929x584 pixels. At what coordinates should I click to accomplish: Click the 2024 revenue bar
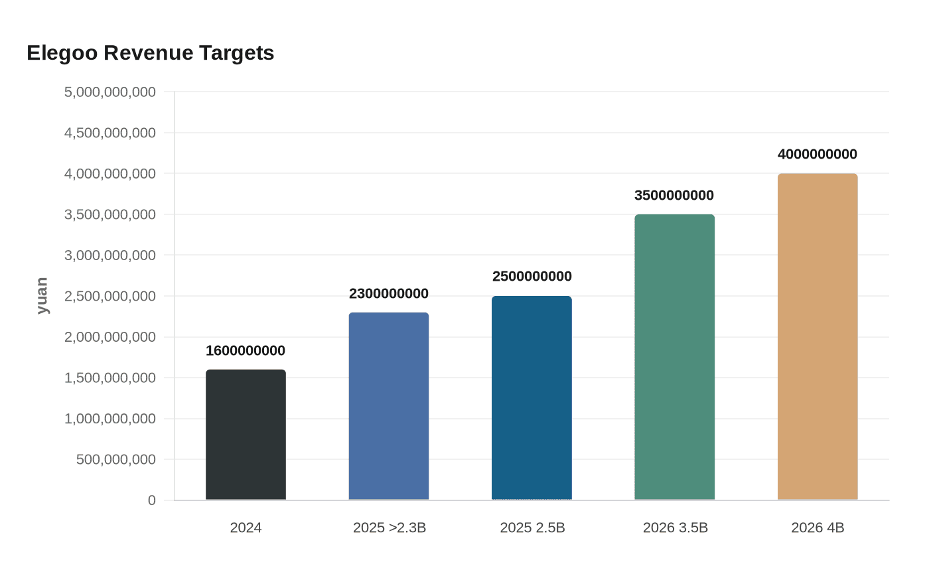coord(246,435)
